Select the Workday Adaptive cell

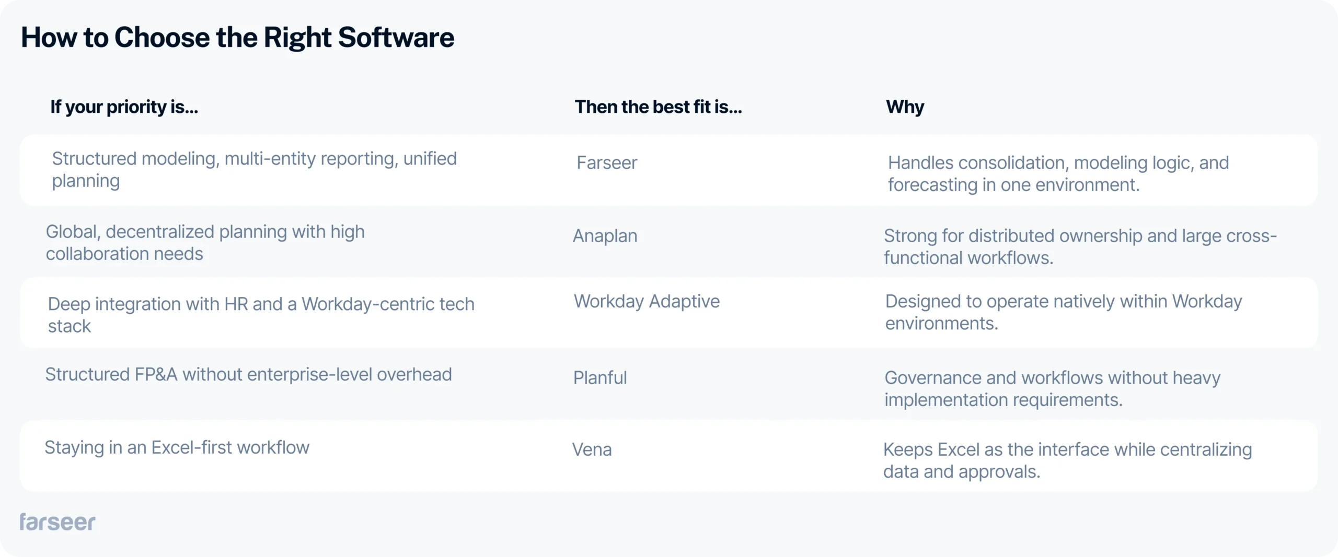click(647, 302)
